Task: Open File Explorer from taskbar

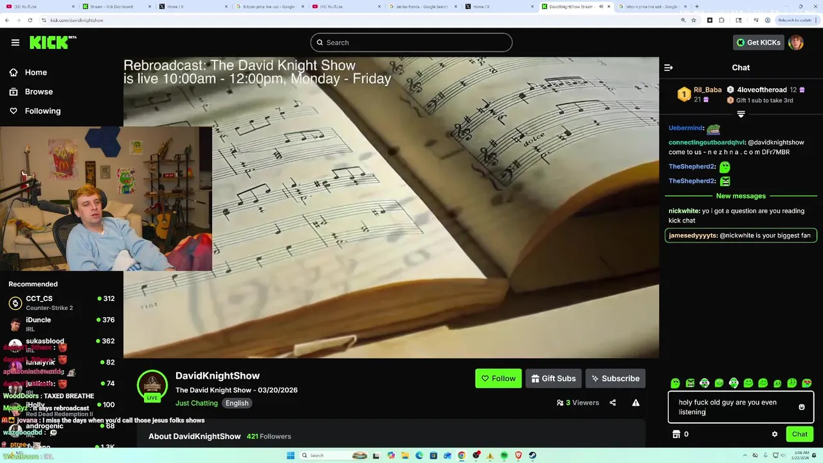Action: point(405,455)
